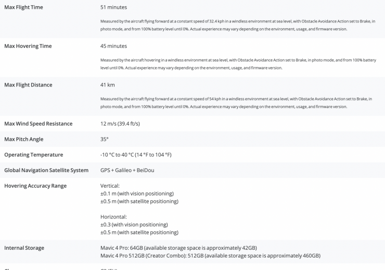Select the 45 minutes hovering value
The image size is (385, 270).
click(x=113, y=46)
